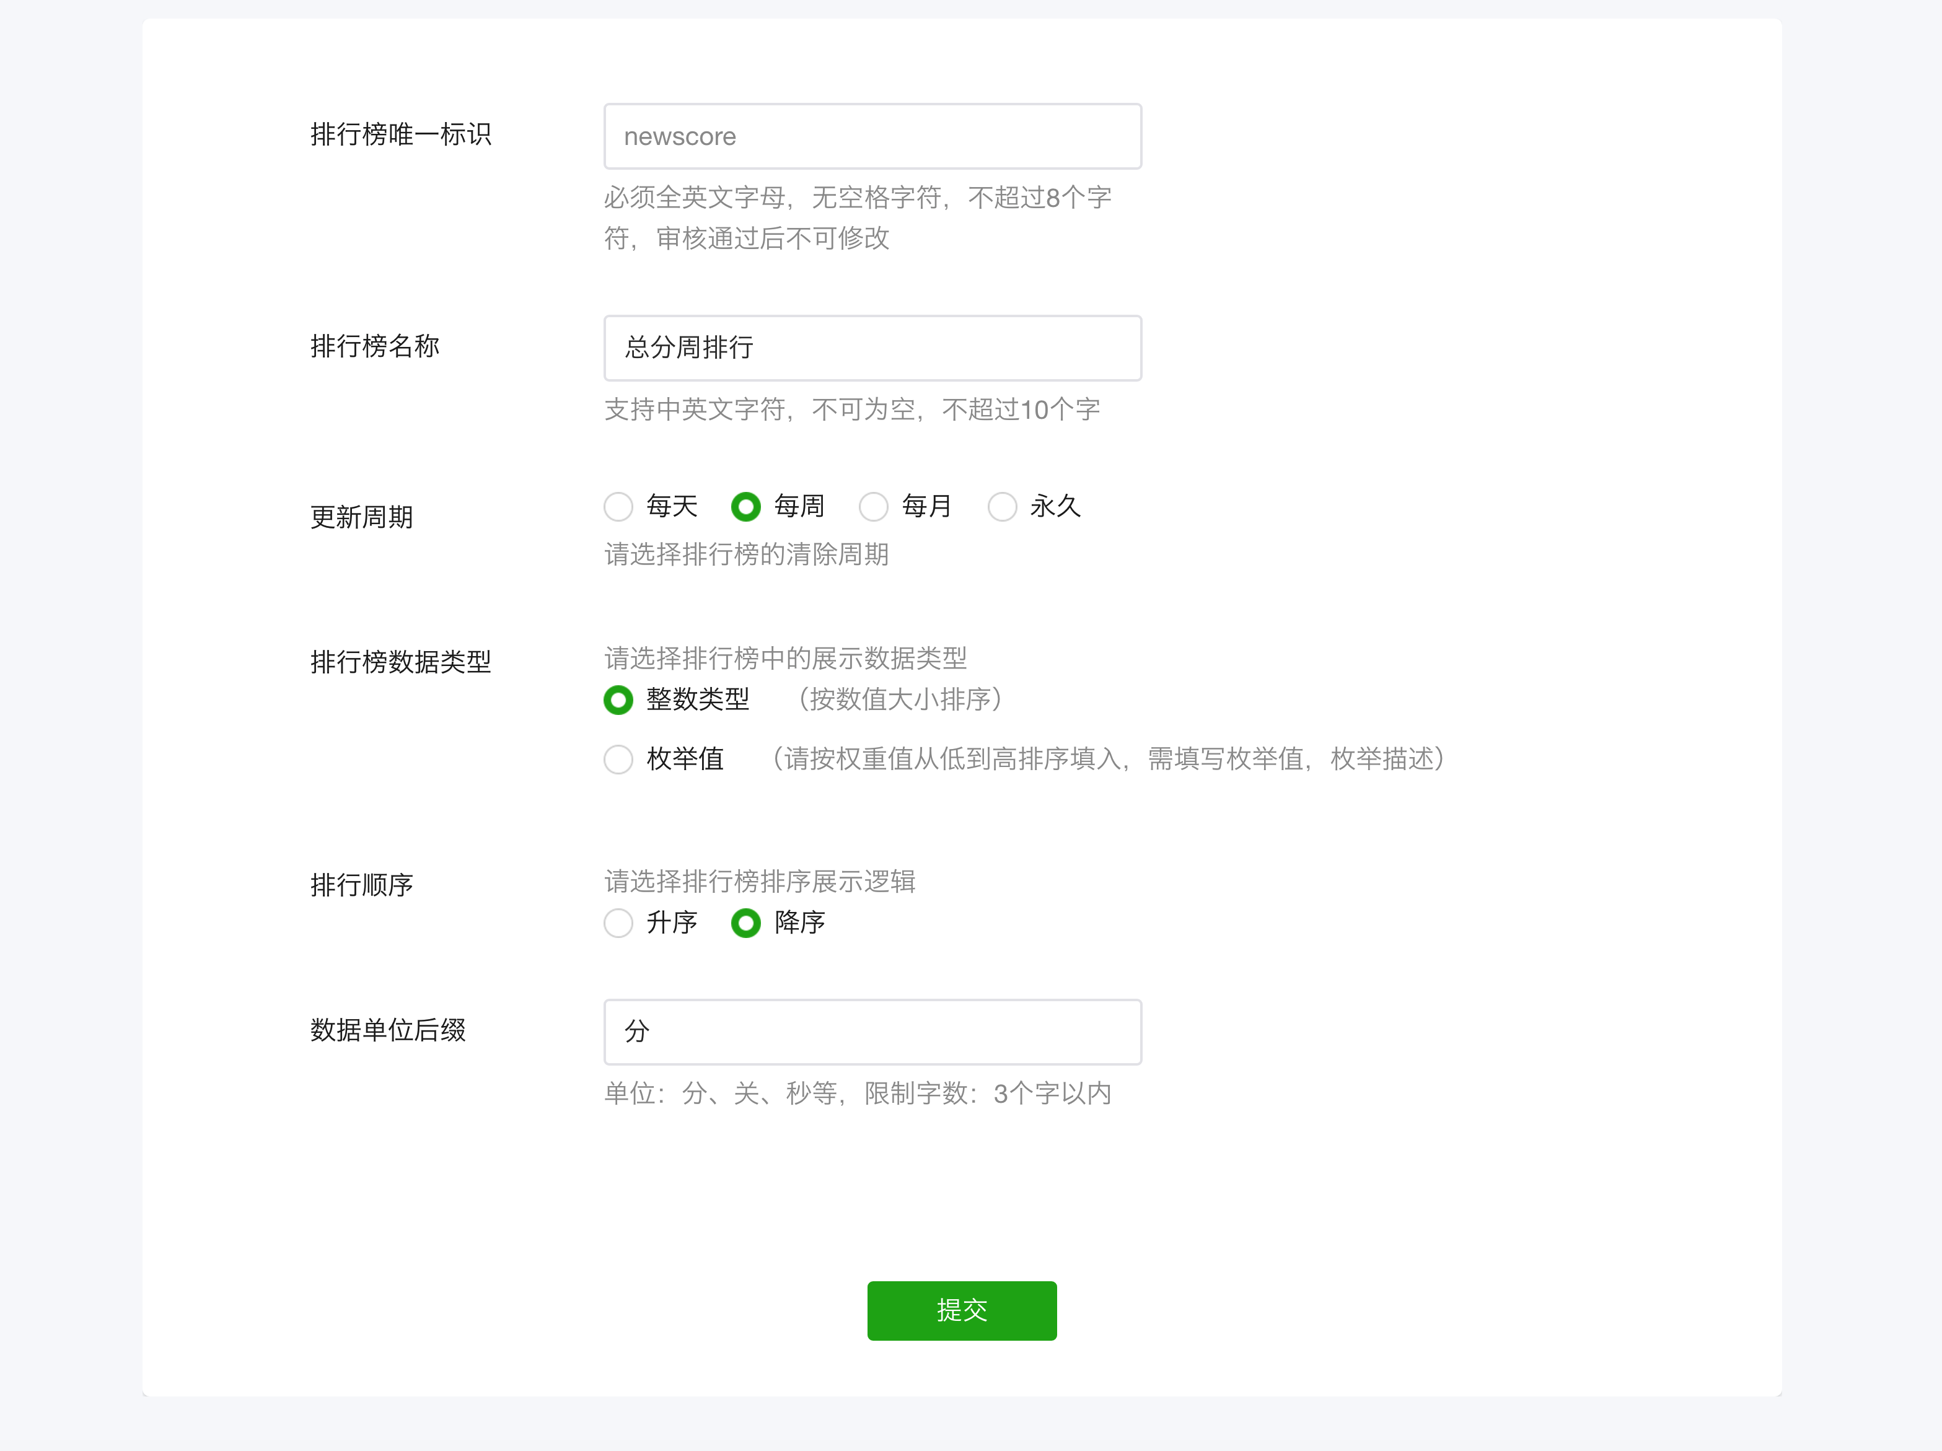Click the 数据单位后缀 field label
The width and height of the screenshot is (1942, 1451).
point(387,1032)
